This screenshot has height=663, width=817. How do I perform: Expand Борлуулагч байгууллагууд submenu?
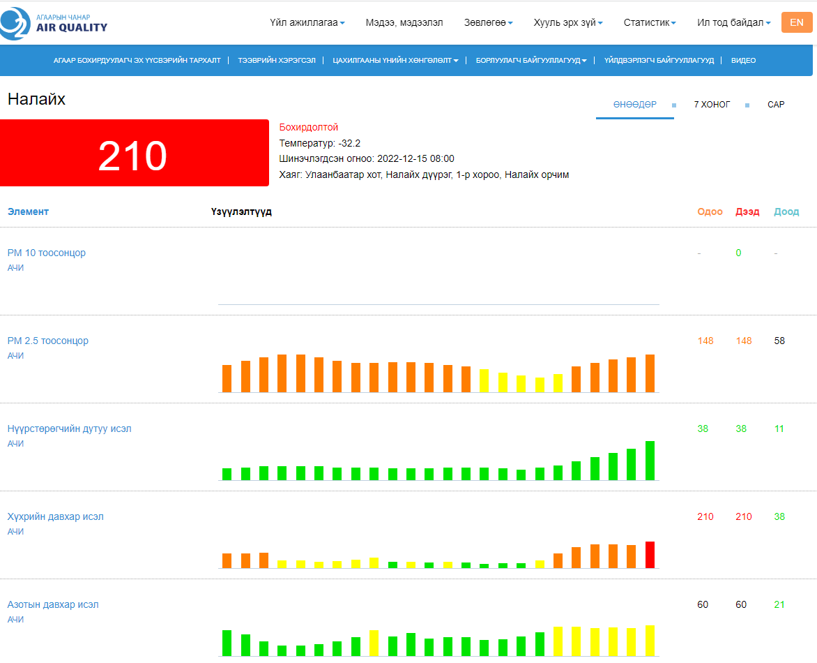tap(530, 61)
